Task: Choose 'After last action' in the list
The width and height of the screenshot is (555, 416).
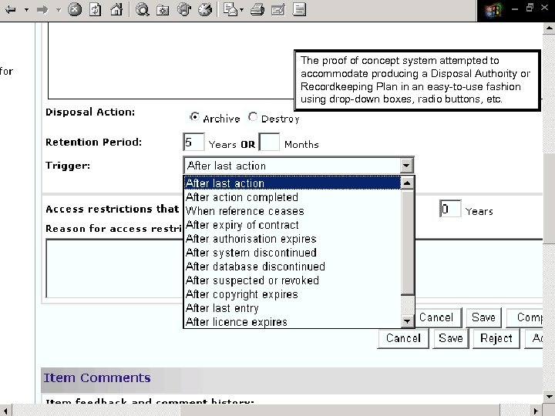Action: pyautogui.click(x=292, y=183)
